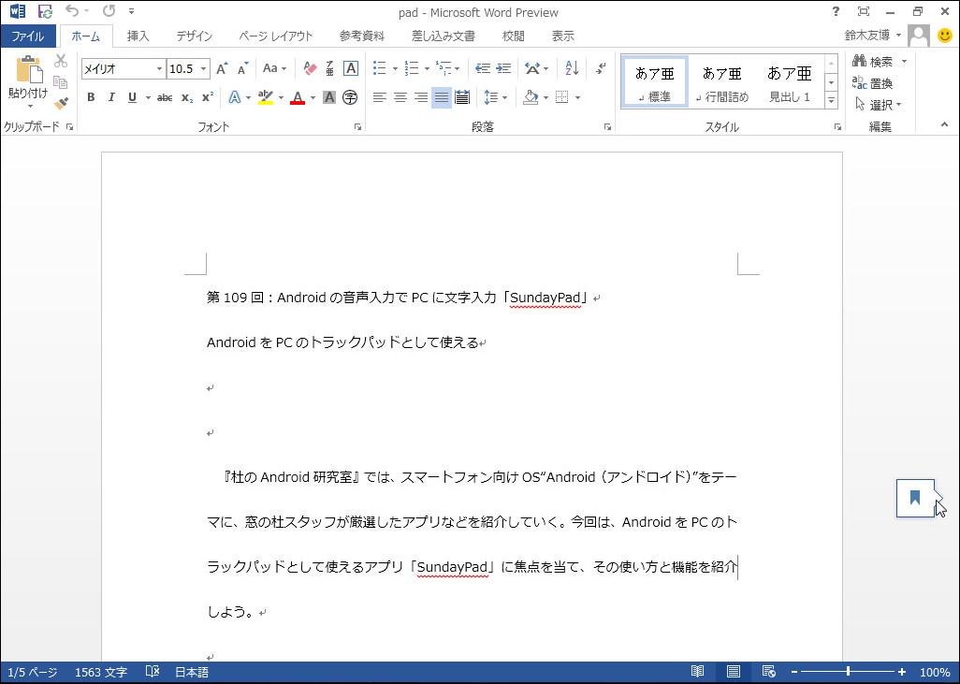Click the Format Painter icon

(60, 105)
